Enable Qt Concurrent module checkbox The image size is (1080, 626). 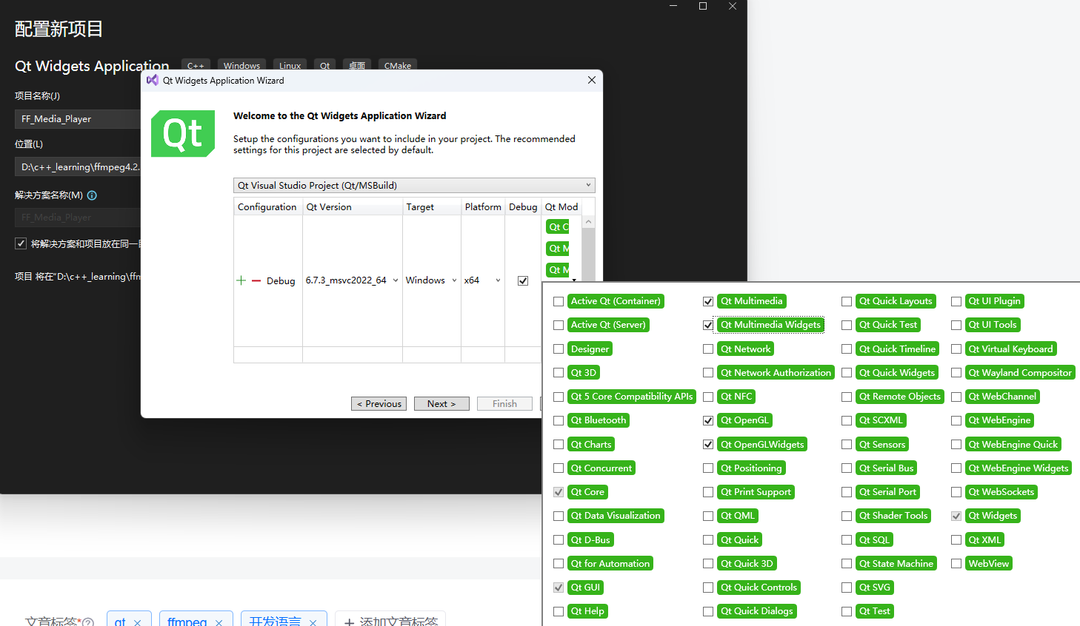click(x=559, y=468)
